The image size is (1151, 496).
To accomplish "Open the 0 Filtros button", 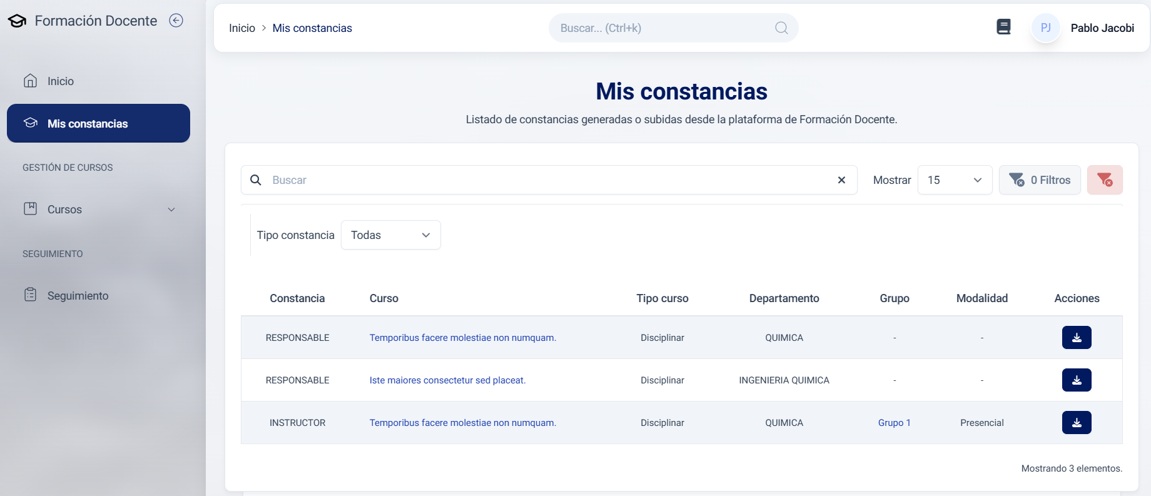I will pos(1040,180).
